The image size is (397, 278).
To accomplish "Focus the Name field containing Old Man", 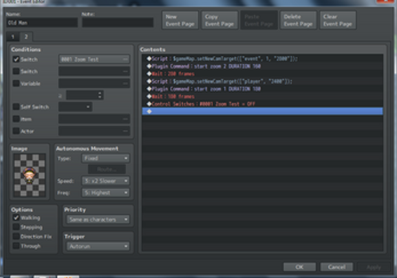I will click(x=42, y=23).
